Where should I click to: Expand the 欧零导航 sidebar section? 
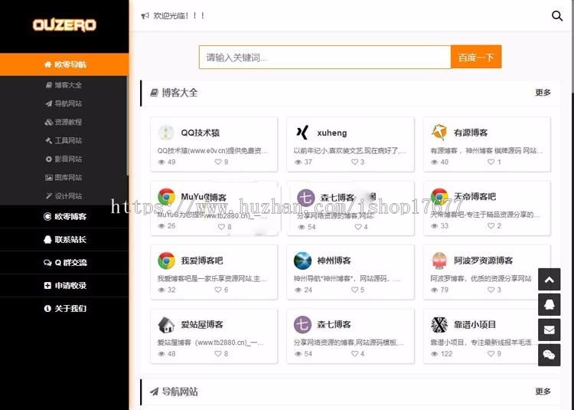(x=64, y=64)
